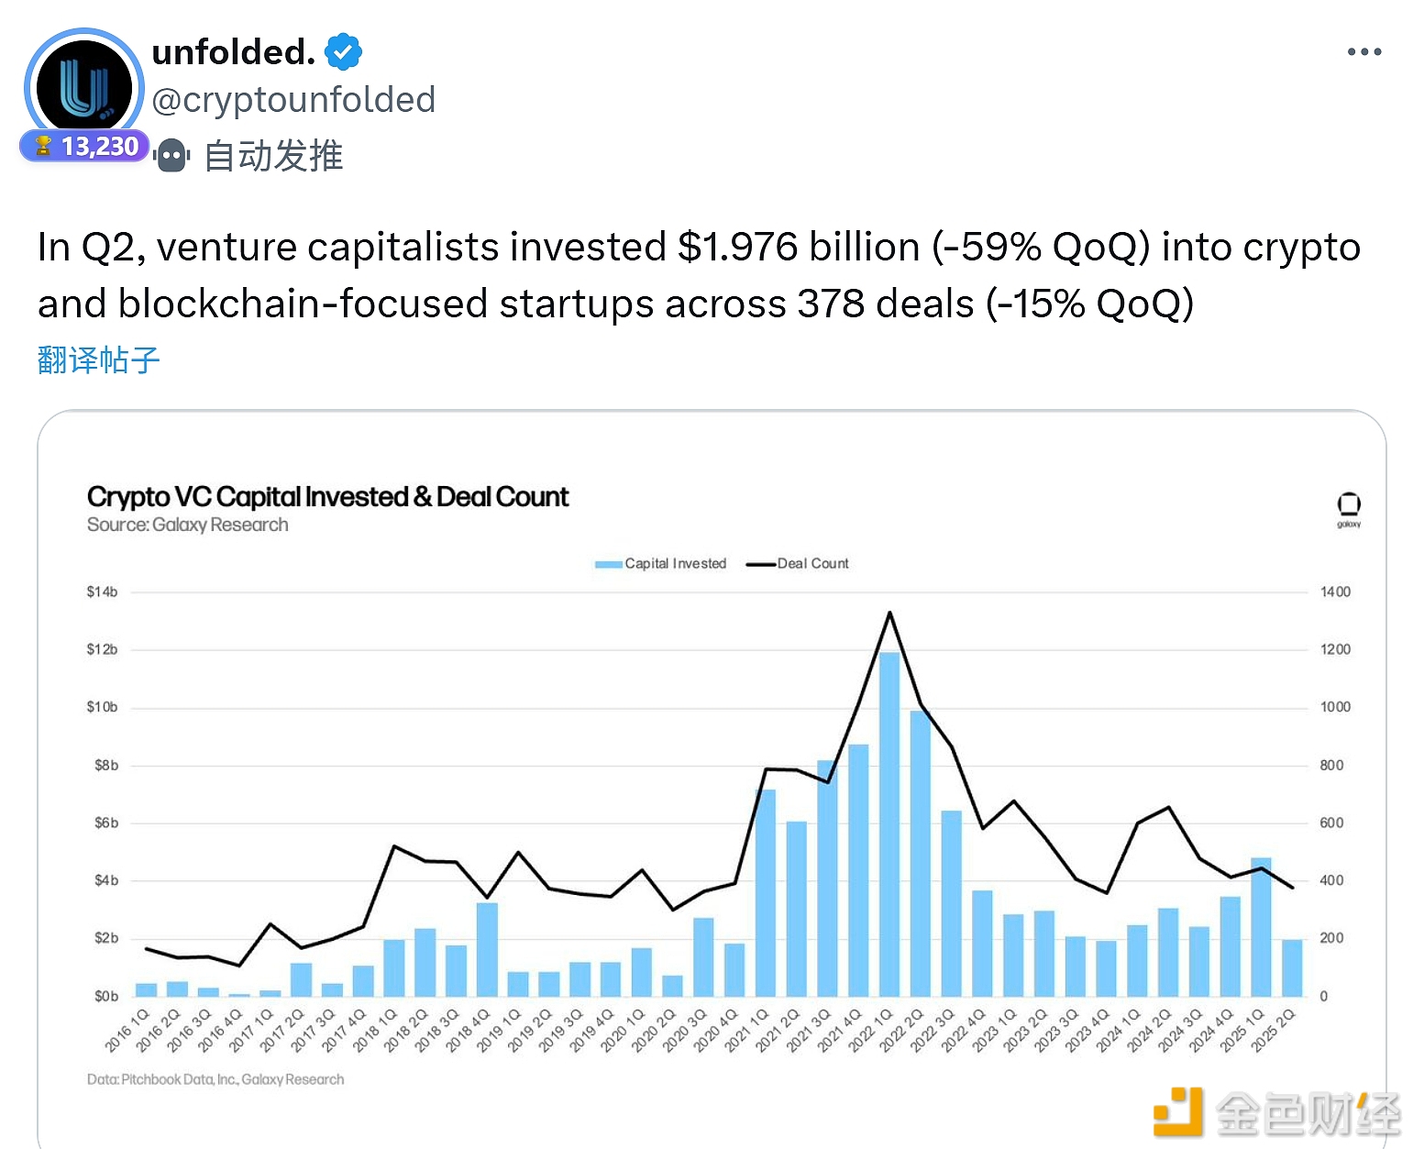
Task: Click the blue verified badge
Action: [344, 52]
